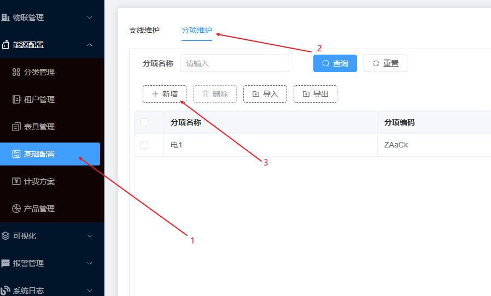Expand the 物联管理 menu chevron

[90, 17]
